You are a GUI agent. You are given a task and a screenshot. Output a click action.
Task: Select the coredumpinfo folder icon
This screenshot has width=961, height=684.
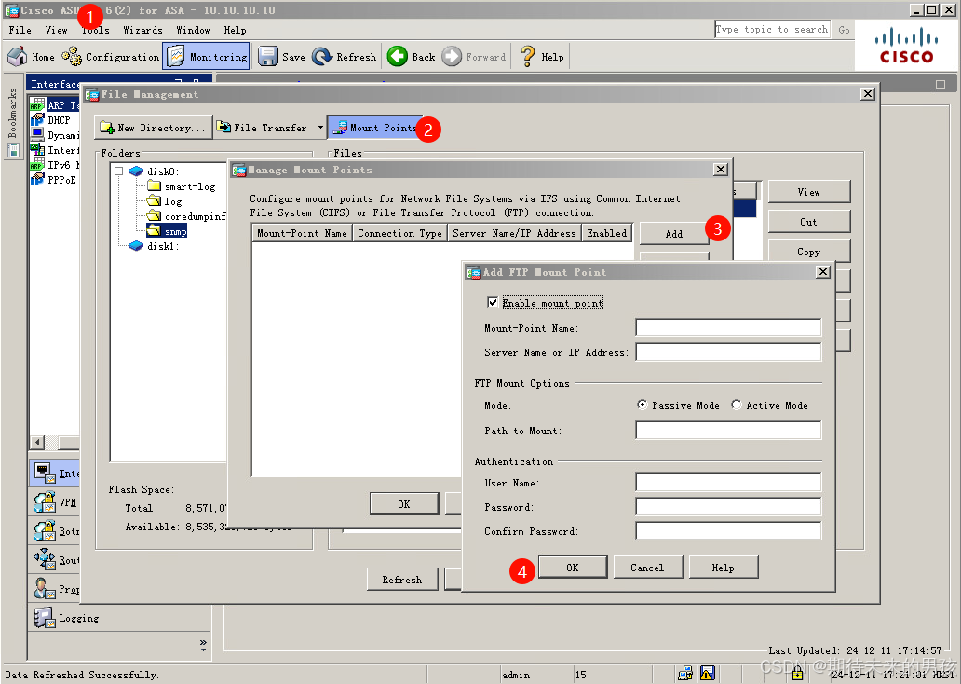155,215
